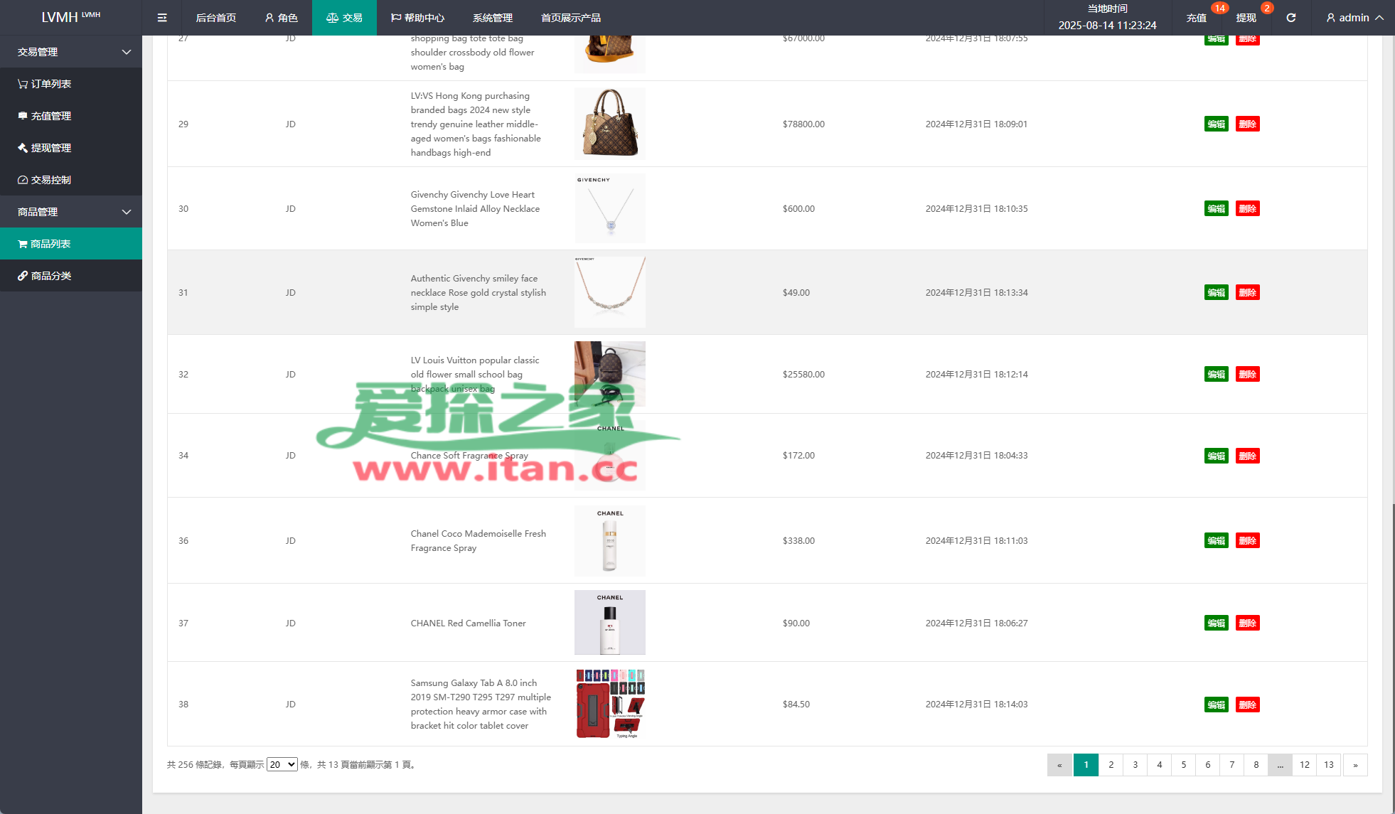Click the brown handbag thumbnail in row 29

click(610, 124)
